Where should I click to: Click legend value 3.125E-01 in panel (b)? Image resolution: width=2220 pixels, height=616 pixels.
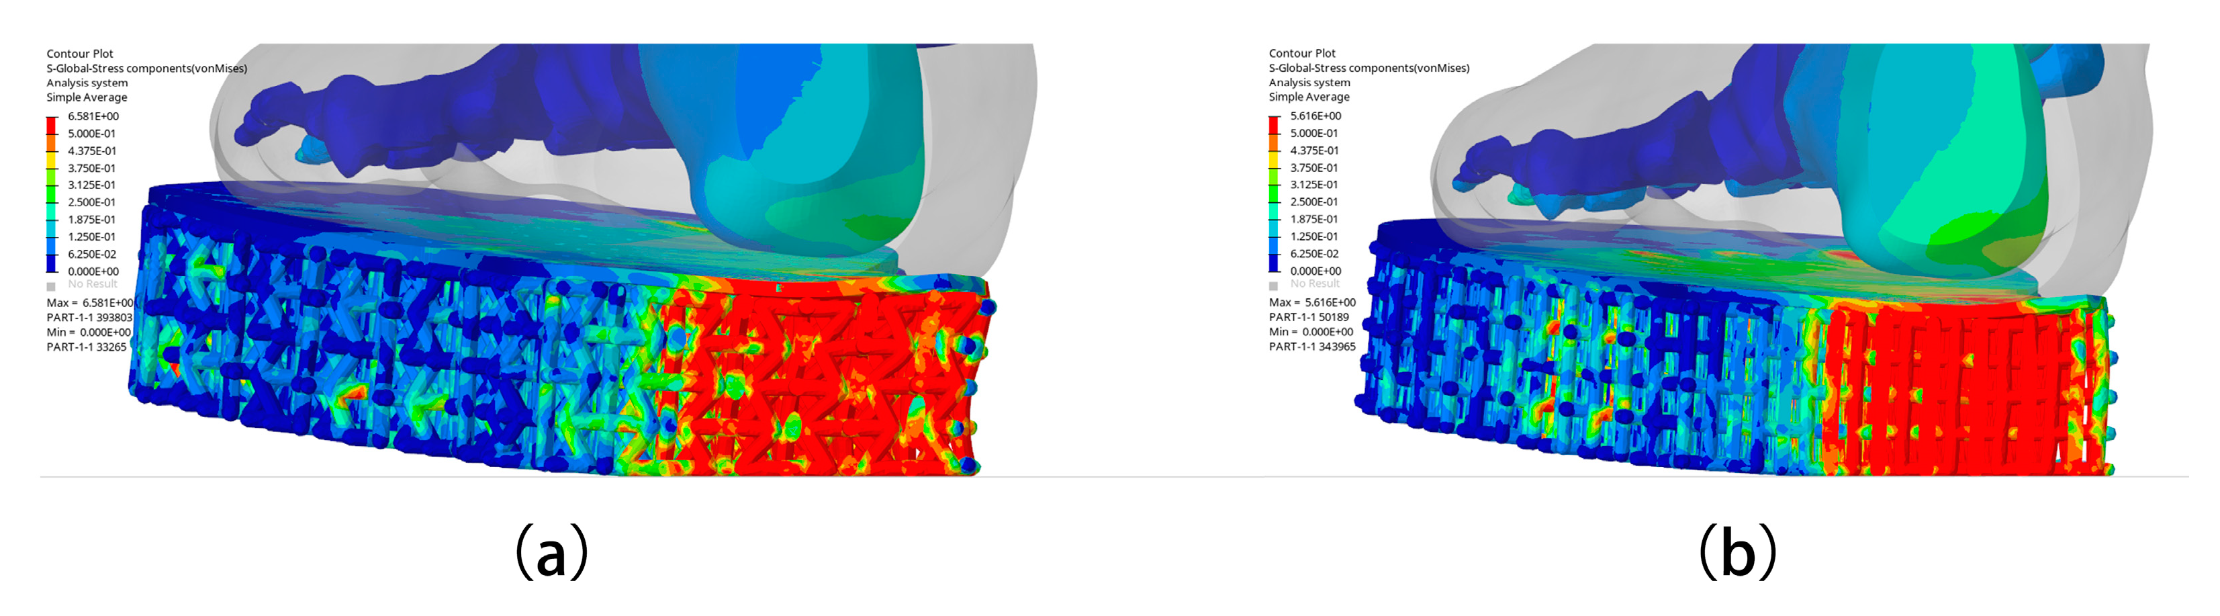(1313, 184)
